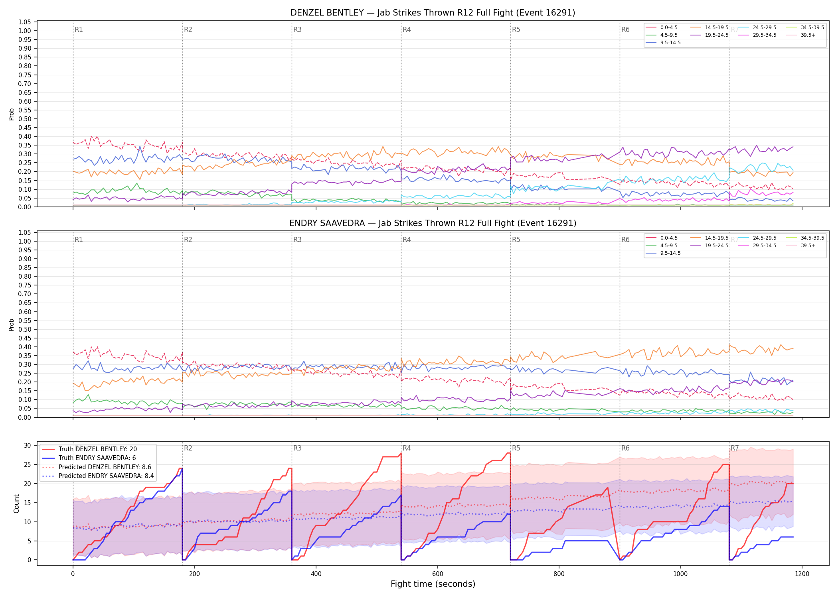
Task: Select '4.5-9.5' legend entry in Endry Saavedra chart
Action: 662,246
